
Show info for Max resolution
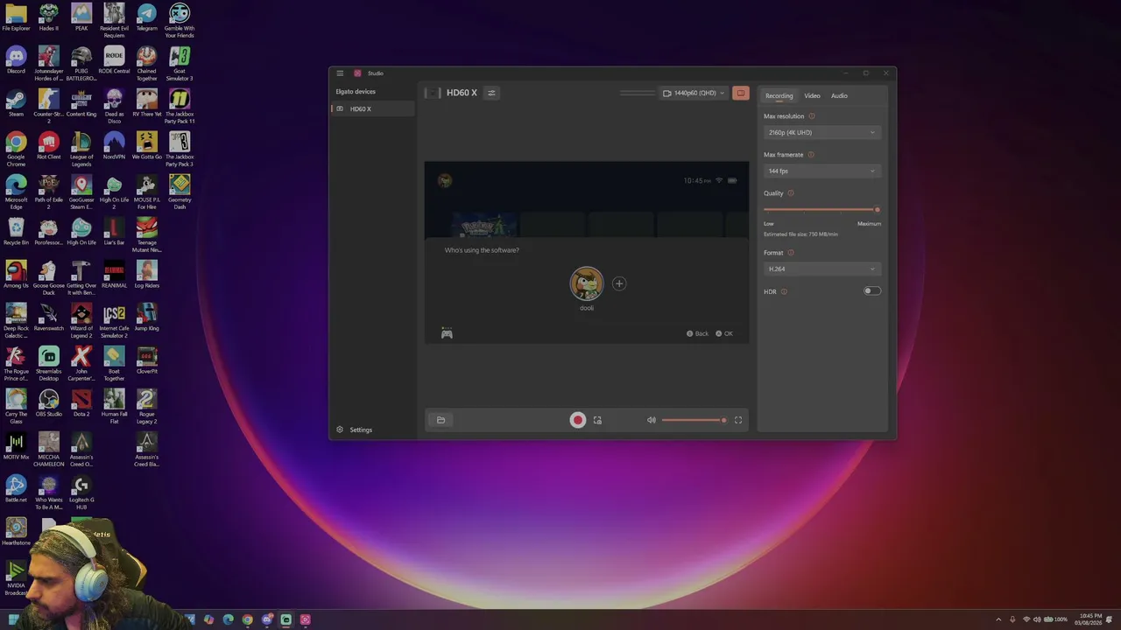tap(811, 116)
